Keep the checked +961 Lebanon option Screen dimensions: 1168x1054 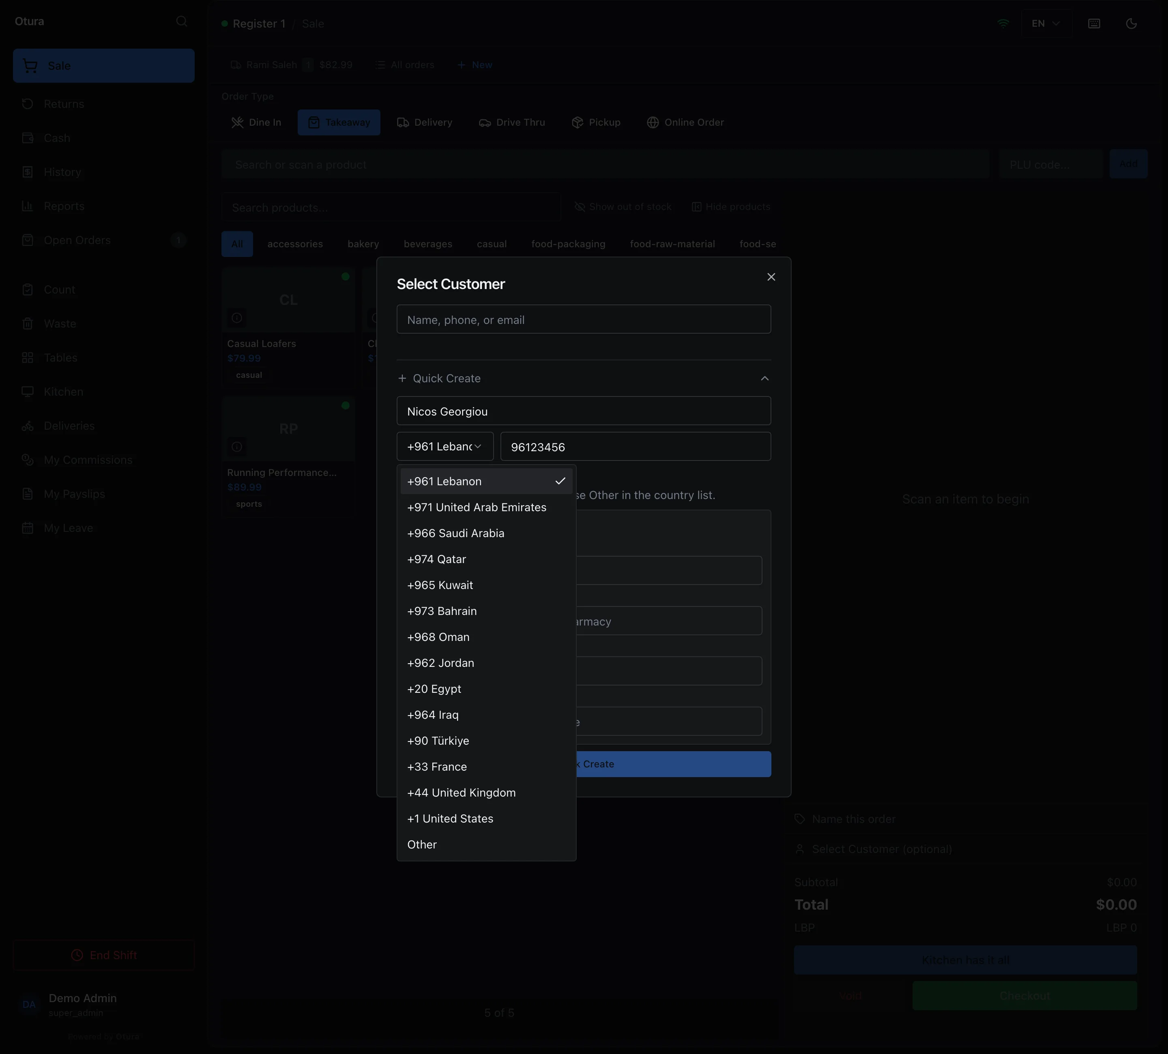pos(486,481)
